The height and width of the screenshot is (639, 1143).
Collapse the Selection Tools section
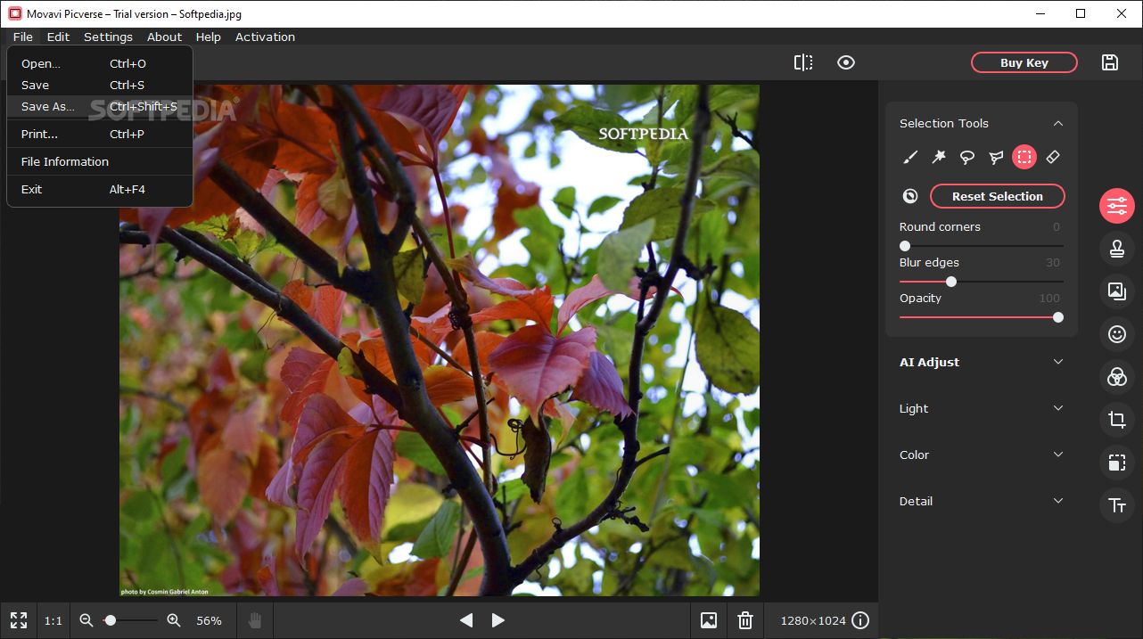[x=1057, y=123]
